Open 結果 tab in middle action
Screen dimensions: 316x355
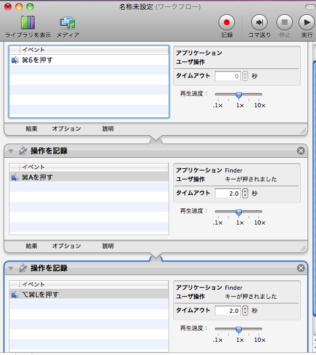(x=32, y=246)
